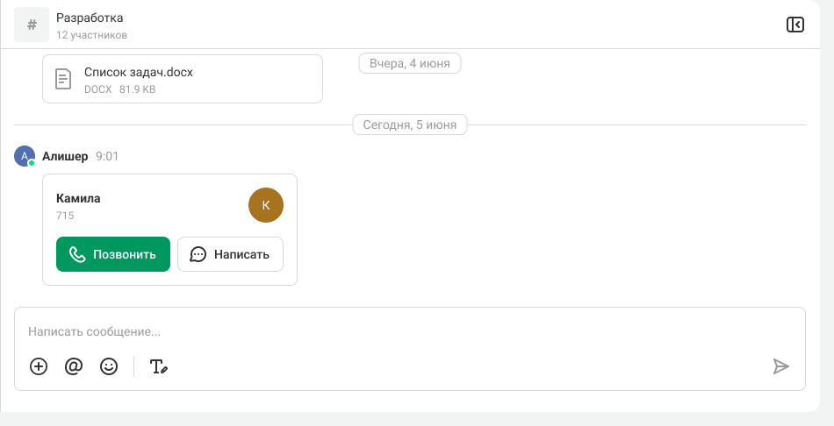Message Камила with the Написать button
The height and width of the screenshot is (426, 834).
(230, 254)
